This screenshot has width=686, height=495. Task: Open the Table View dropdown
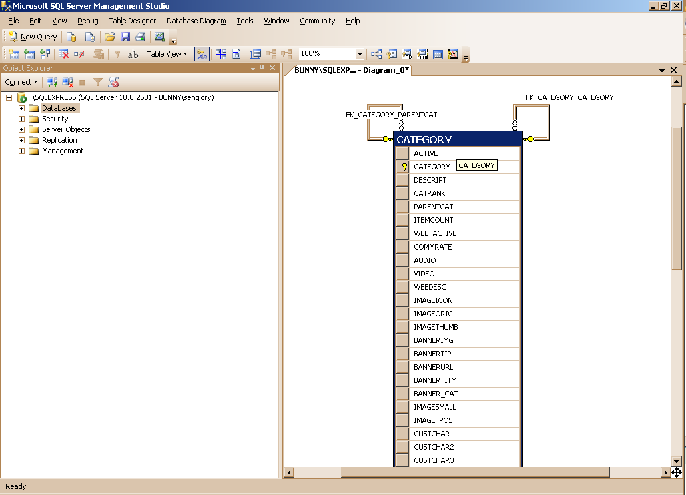pyautogui.click(x=167, y=54)
